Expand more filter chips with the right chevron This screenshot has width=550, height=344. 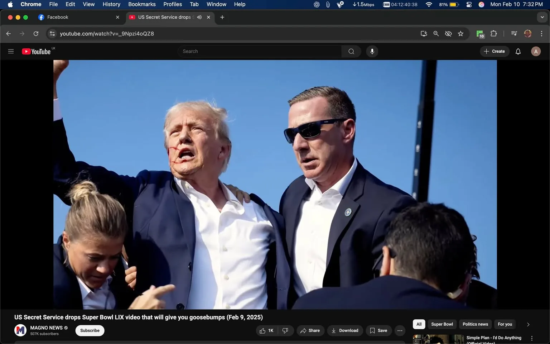point(528,324)
